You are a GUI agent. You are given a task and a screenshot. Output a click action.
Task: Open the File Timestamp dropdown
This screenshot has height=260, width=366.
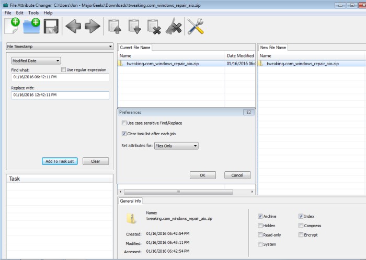pos(60,46)
